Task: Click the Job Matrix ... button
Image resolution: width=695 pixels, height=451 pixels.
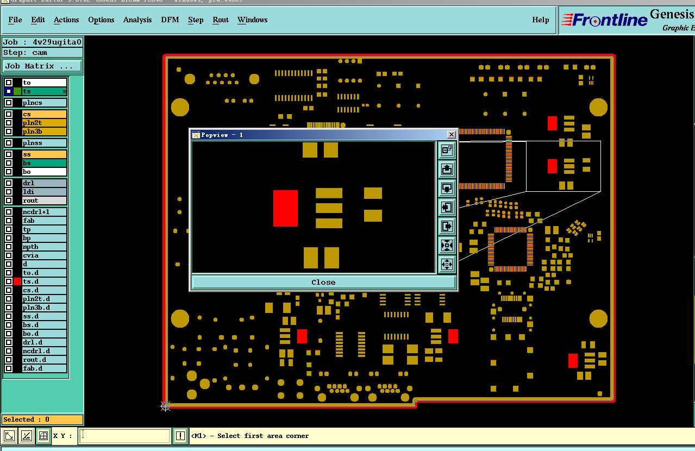Action: pyautogui.click(x=42, y=66)
